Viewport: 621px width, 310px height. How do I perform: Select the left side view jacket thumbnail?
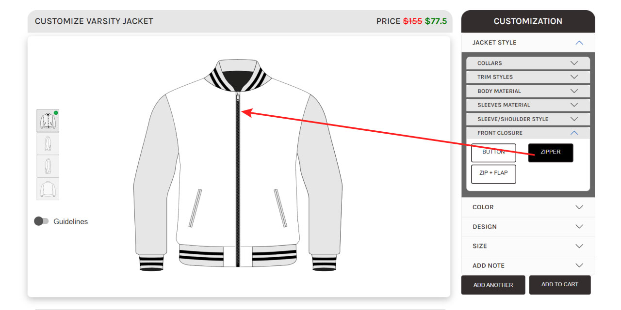coord(48,166)
